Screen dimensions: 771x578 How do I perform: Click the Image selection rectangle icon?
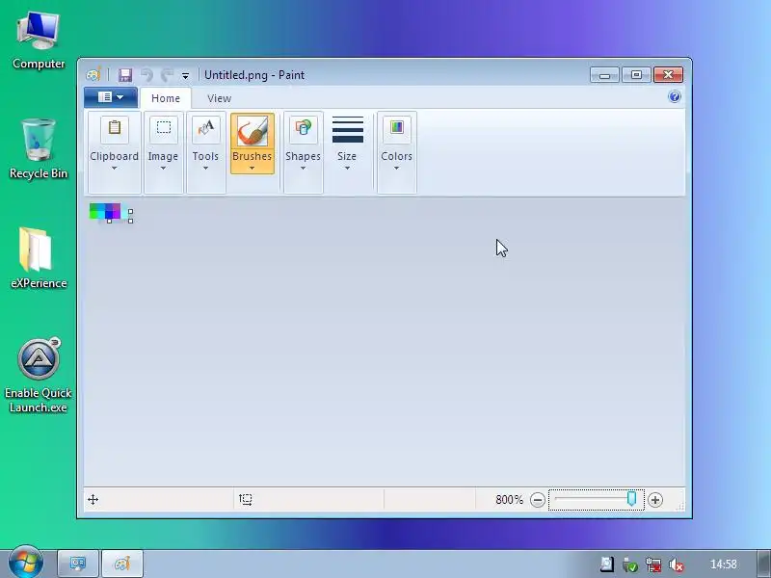[x=163, y=129]
